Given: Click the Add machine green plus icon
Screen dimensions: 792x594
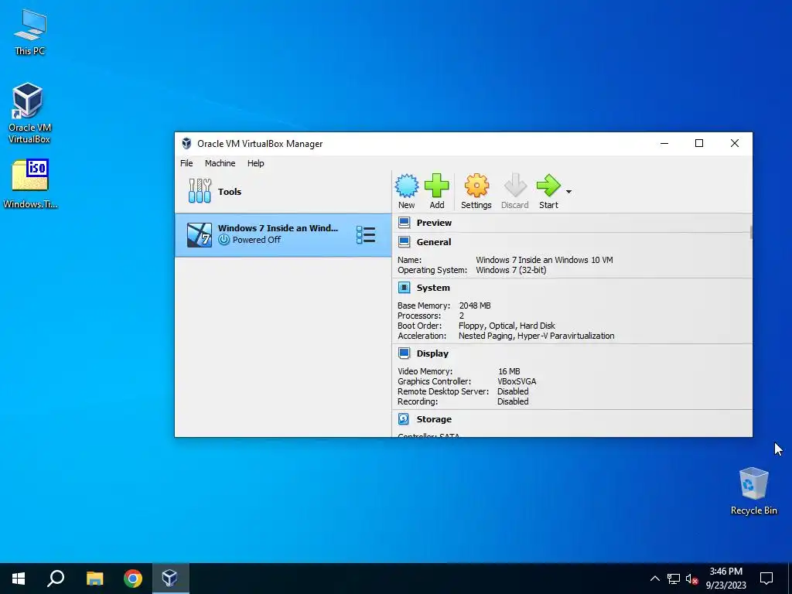Looking at the screenshot, I should click(437, 186).
